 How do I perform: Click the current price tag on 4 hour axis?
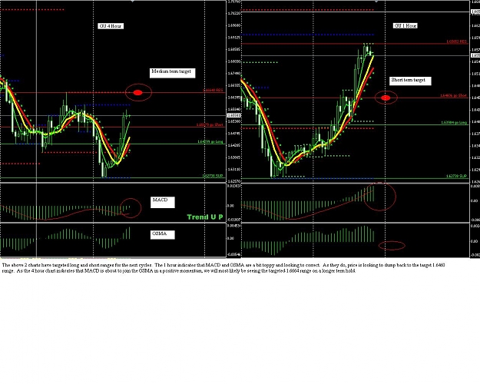[234, 115]
